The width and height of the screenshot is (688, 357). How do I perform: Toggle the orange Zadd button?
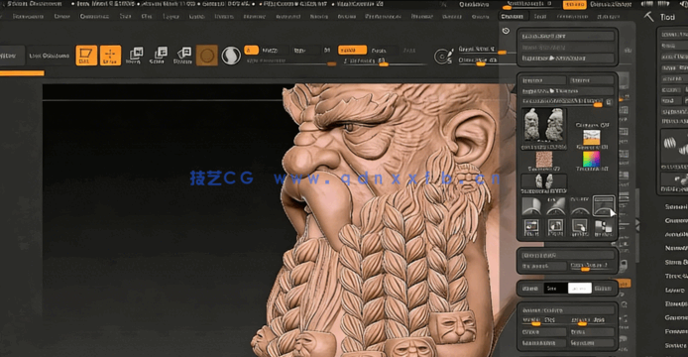click(x=352, y=50)
